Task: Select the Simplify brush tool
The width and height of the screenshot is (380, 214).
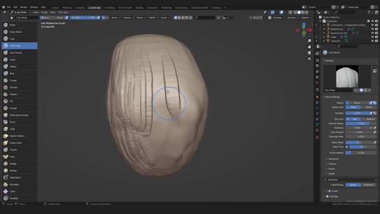Action: (20, 198)
